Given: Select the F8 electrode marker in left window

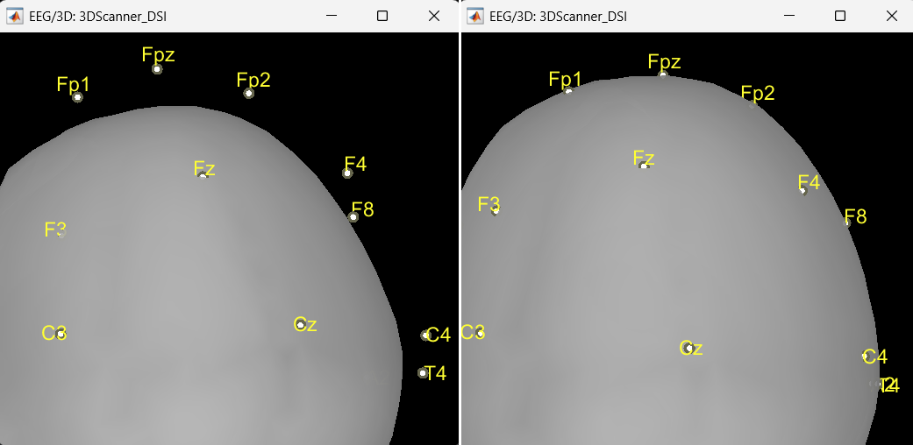Looking at the screenshot, I should coord(353,216).
